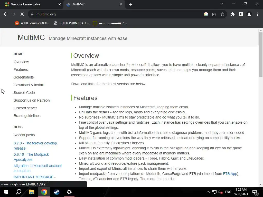Viewport: 263px width, 197px height.
Task: Switch the ENG input language indicator
Action: point(228,192)
